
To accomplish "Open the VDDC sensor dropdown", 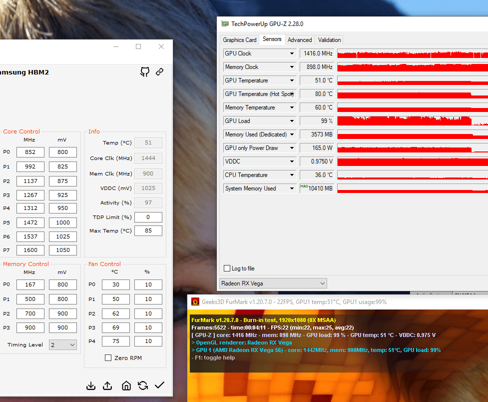I will (x=259, y=161).
